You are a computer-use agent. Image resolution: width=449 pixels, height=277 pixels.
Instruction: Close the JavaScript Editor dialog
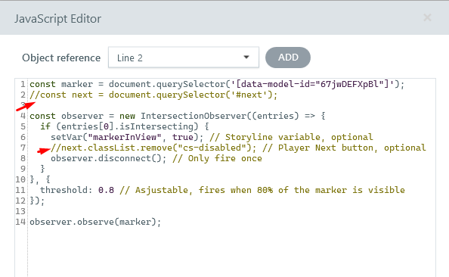pyautogui.click(x=427, y=17)
